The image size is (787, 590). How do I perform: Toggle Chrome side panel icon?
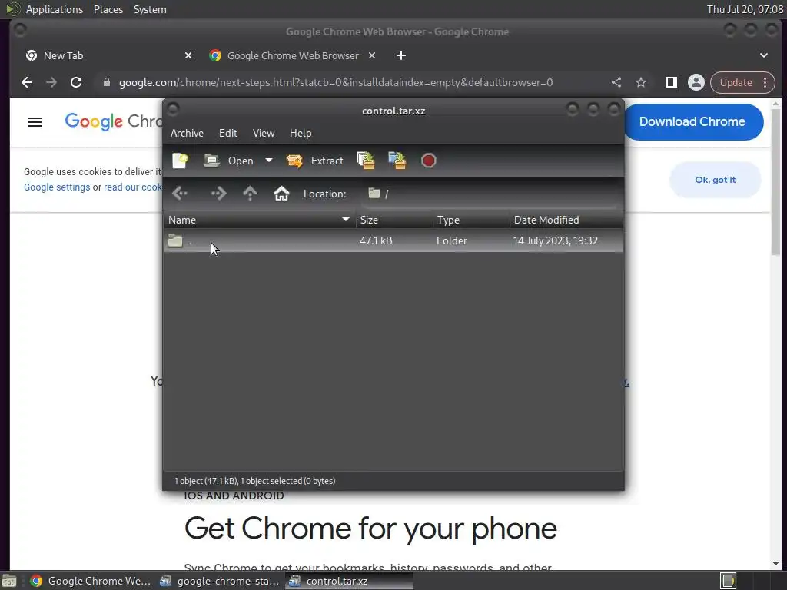(x=672, y=82)
